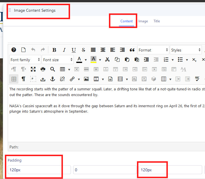Expand the Font family dropdown
This screenshot has width=205, height=179.
25,59
